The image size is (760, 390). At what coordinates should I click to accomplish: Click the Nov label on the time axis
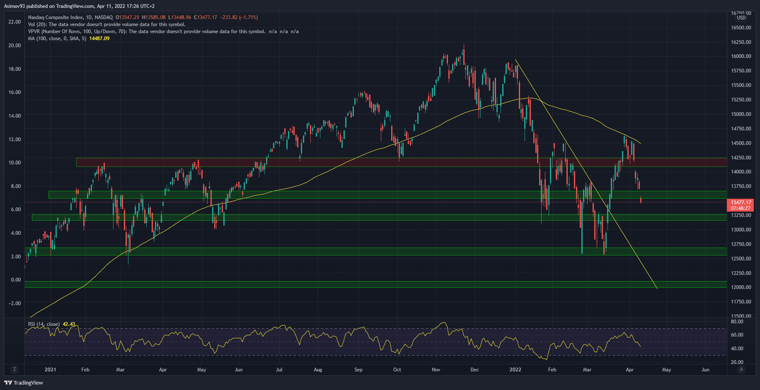(436, 370)
